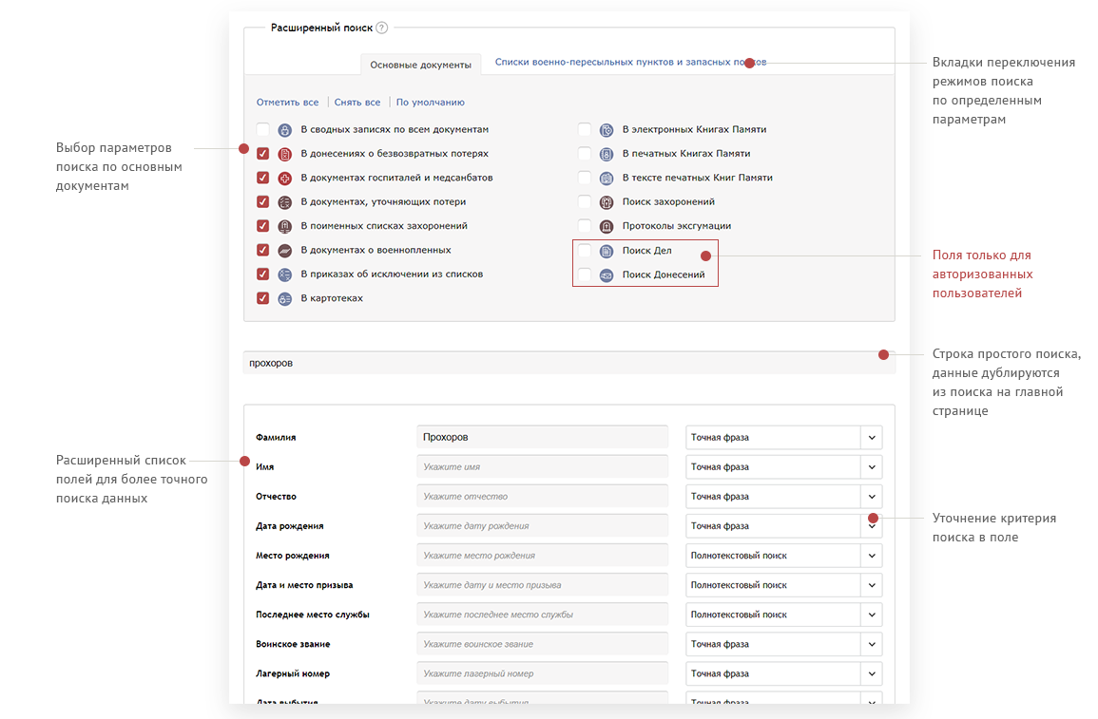1098x719 pixels.
Task: Click the icon for В поименных списках захоронений
Action: pyautogui.click(x=285, y=227)
